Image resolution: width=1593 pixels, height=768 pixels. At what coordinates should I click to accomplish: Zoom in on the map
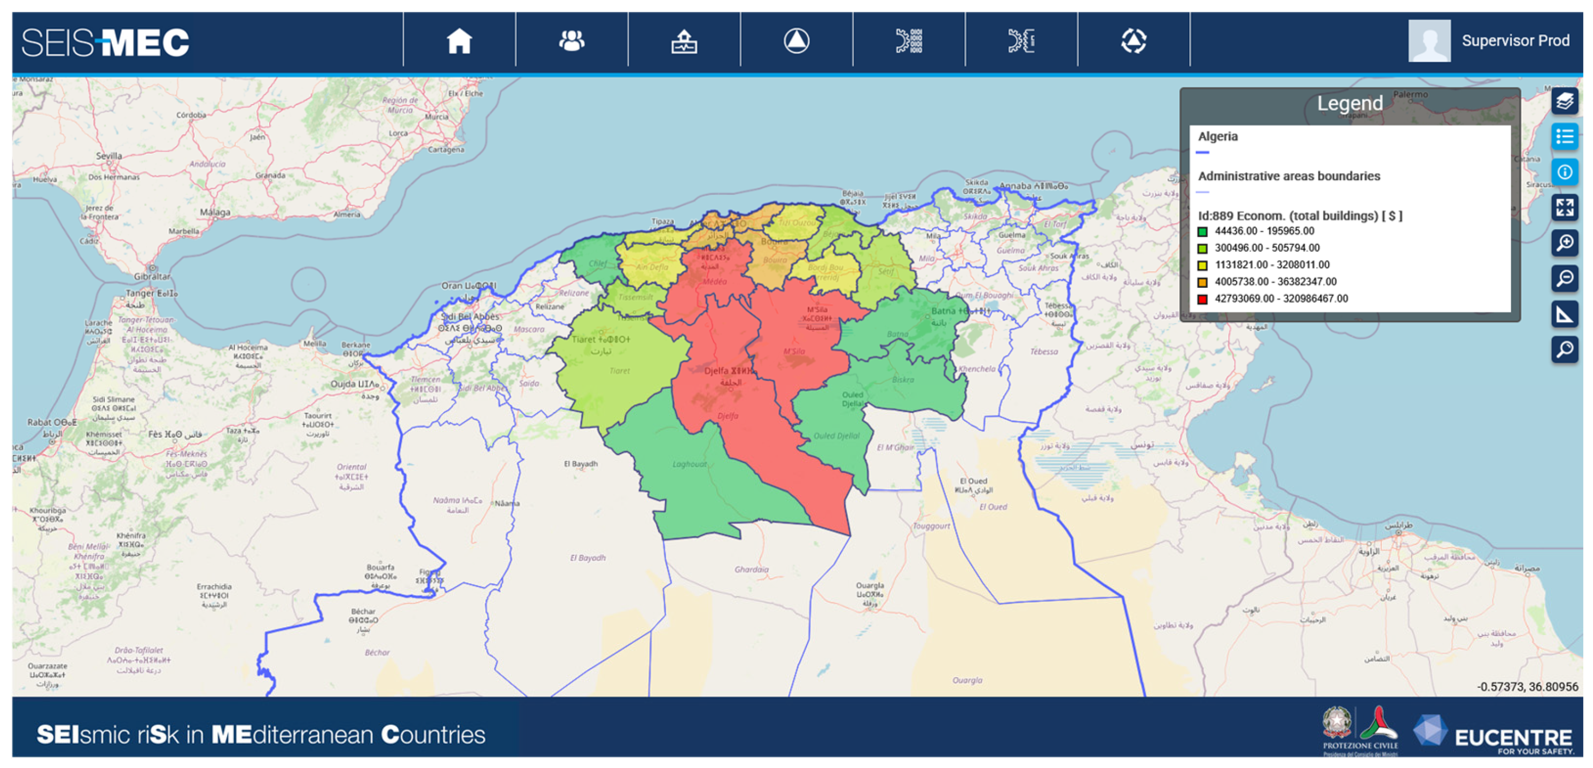click(x=1564, y=243)
